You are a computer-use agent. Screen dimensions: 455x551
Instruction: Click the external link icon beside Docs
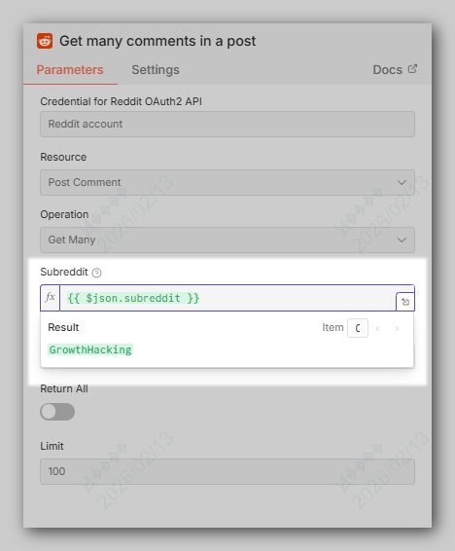point(412,69)
